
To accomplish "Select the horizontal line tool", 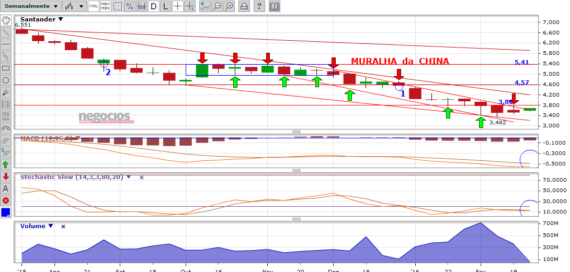I will point(6,44).
